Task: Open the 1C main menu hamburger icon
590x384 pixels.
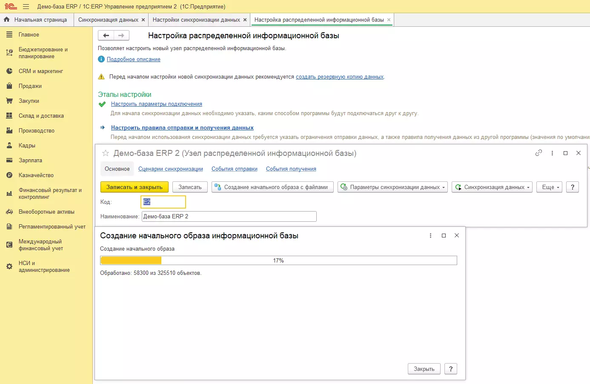Action: point(26,7)
